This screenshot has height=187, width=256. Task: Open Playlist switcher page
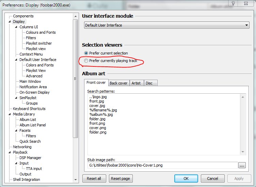(39, 43)
